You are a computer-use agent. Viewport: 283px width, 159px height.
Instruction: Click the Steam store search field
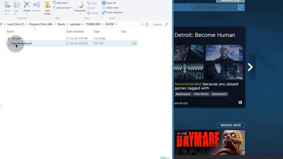click(214, 8)
